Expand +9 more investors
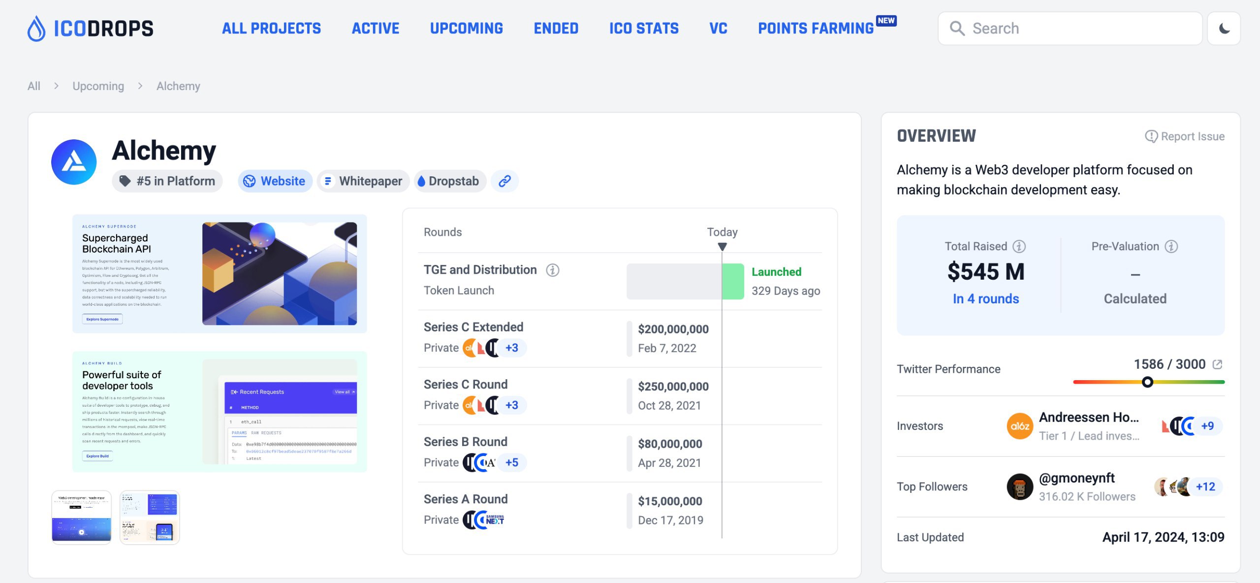The image size is (1260, 583). (x=1207, y=426)
